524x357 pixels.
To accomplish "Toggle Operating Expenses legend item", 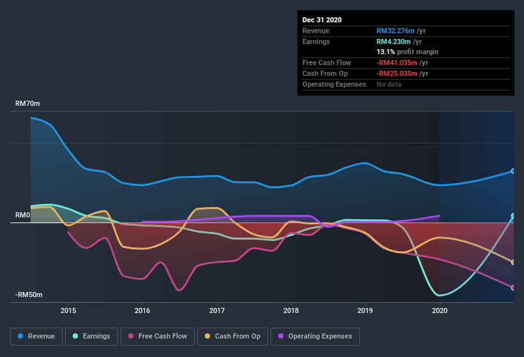I will coord(315,336).
